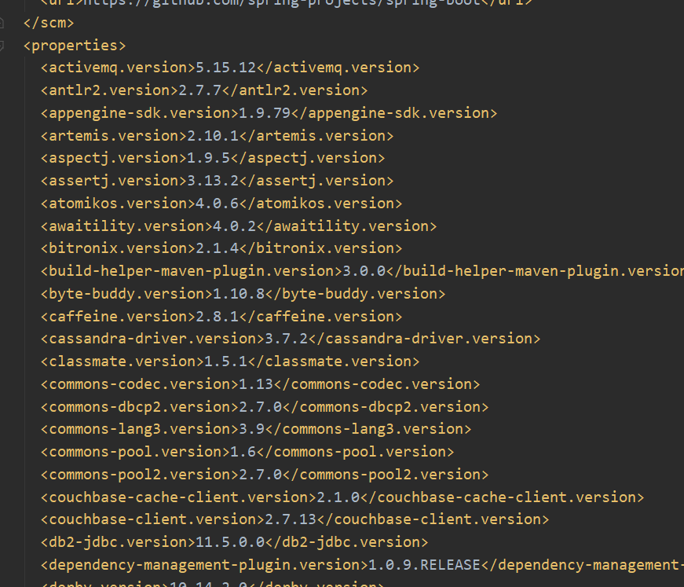Click the opening <commons-dbcp2.version> tag name
Screen dimensions: 684x587
pyautogui.click(x=140, y=407)
